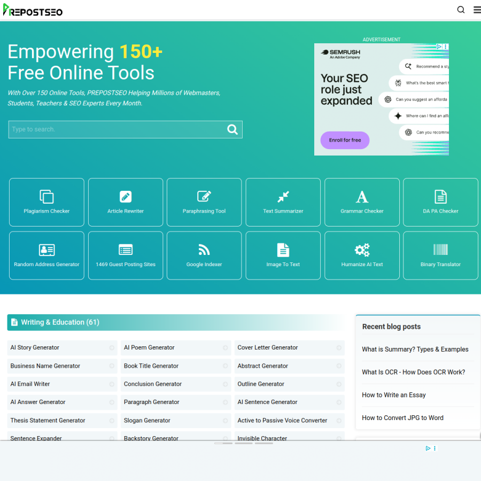Open the Plagiarism Checker label
The image size is (481, 481).
[46, 211]
